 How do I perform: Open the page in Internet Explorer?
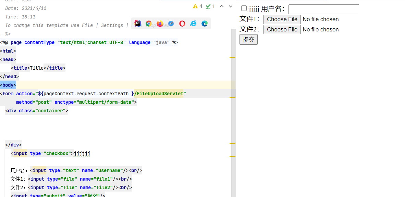click(x=193, y=24)
